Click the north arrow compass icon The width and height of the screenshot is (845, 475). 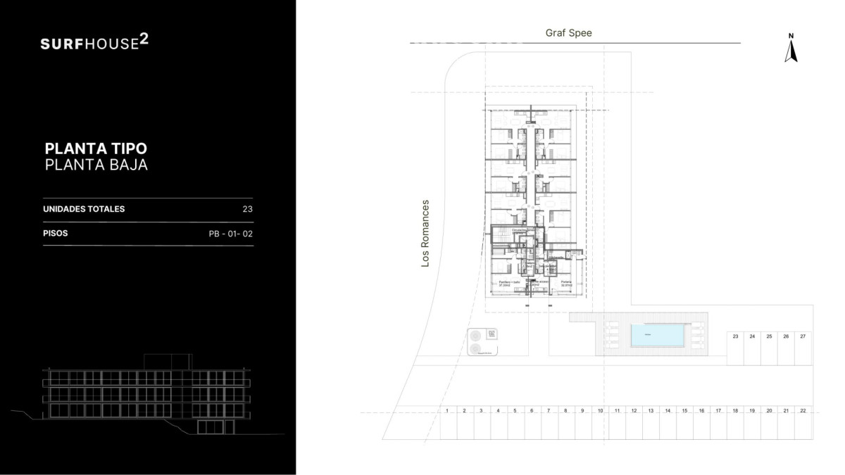[x=791, y=47]
